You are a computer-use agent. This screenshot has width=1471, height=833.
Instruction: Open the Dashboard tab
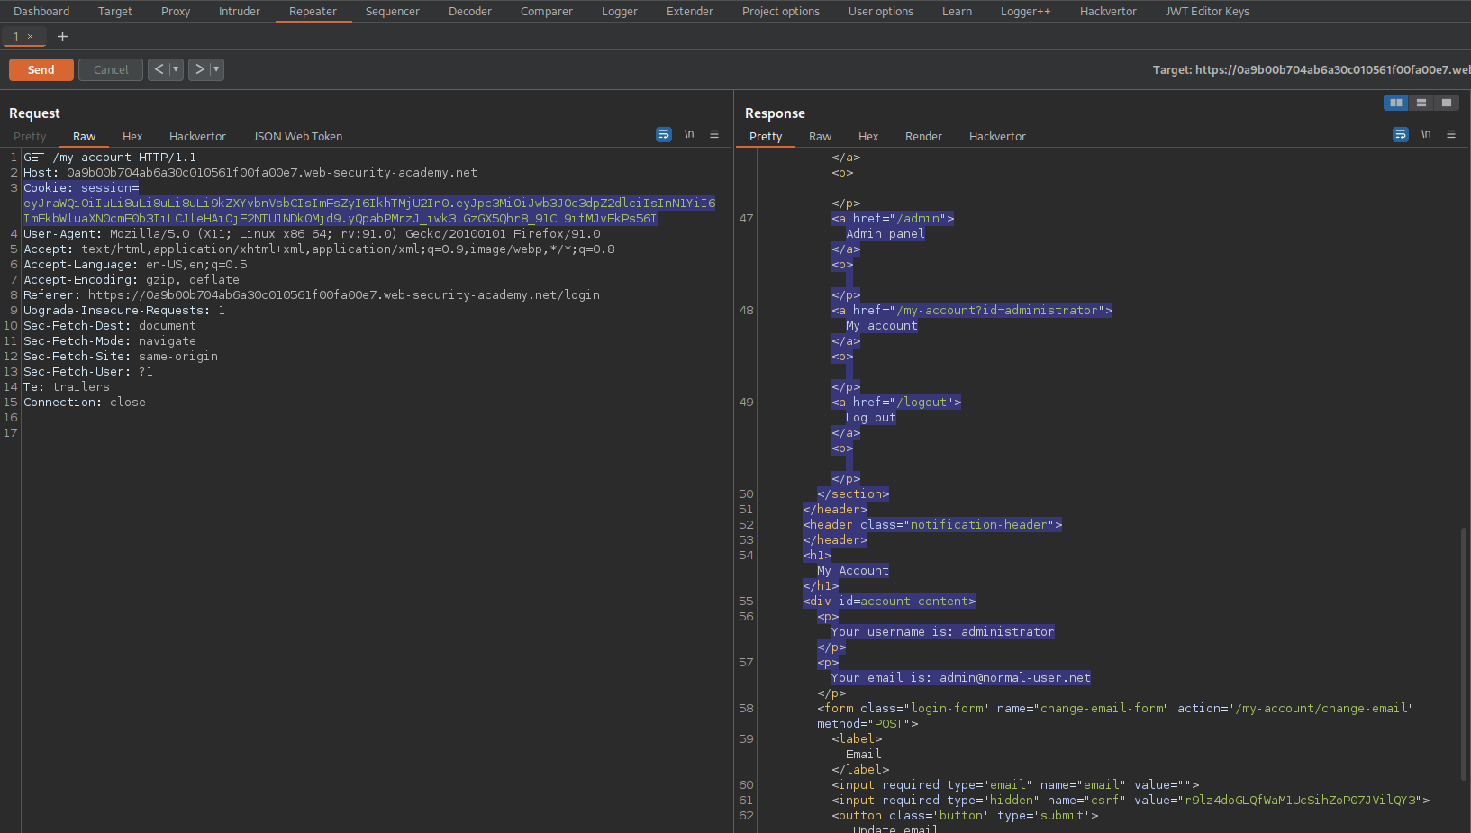[x=41, y=12]
